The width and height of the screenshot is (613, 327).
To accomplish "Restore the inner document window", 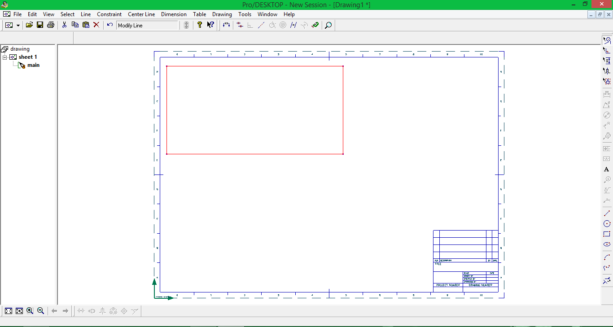I will click(x=600, y=14).
